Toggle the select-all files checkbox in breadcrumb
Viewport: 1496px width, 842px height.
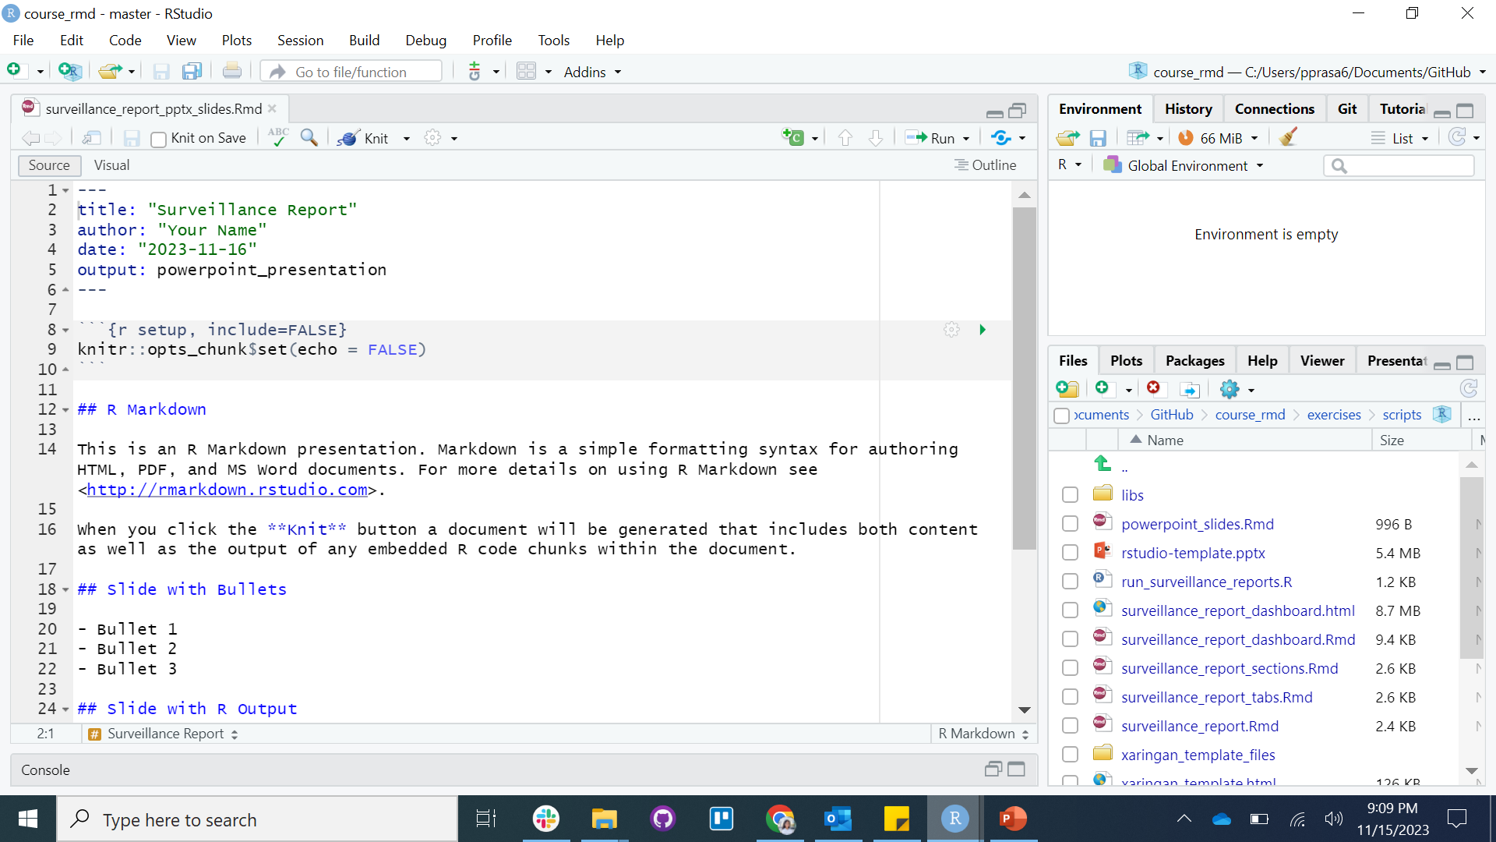1061,416
